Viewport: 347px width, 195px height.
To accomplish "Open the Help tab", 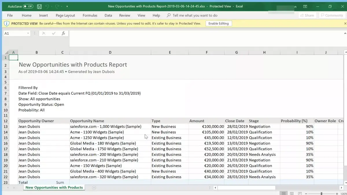I will (x=156, y=15).
